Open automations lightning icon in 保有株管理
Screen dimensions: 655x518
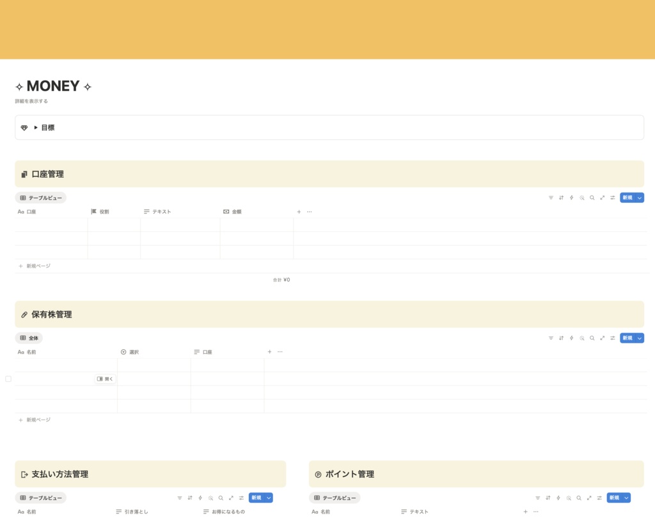[x=571, y=338]
